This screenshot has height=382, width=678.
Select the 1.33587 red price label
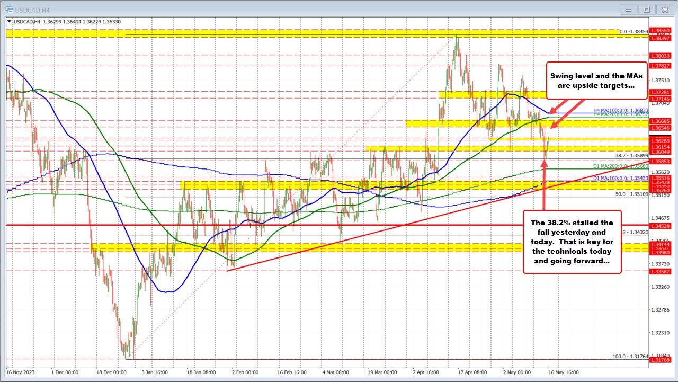pos(661,271)
